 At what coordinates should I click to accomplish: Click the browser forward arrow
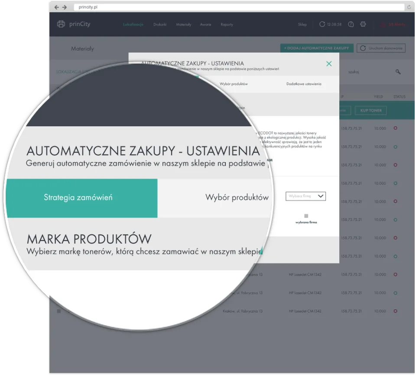click(x=65, y=7)
